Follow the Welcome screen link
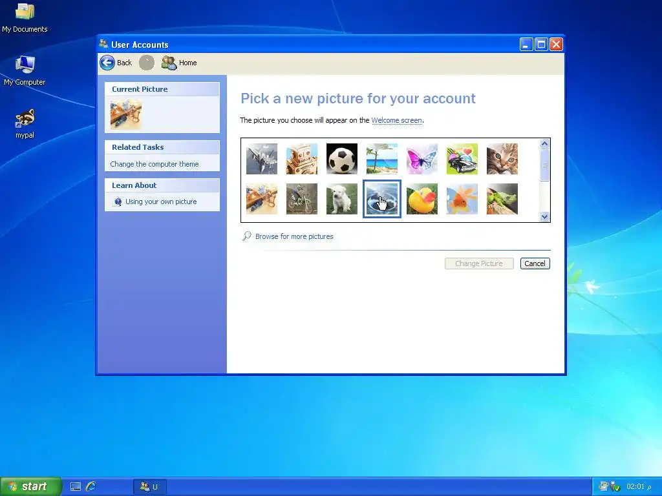This screenshot has width=662, height=496. click(x=396, y=120)
